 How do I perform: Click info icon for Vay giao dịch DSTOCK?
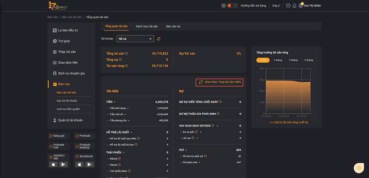point(213,126)
